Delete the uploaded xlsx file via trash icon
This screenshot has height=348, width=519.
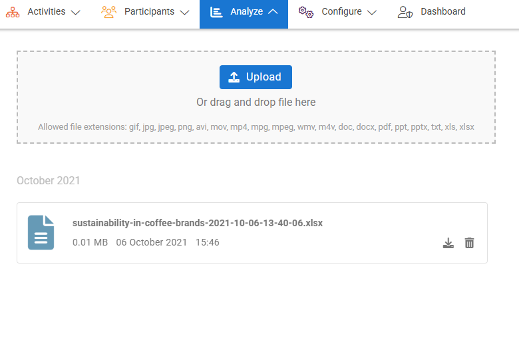tap(469, 243)
